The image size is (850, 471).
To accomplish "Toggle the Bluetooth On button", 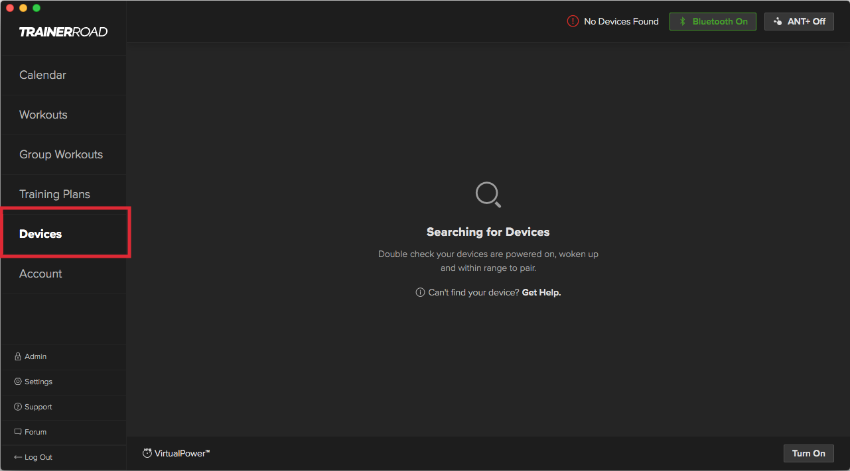I will 713,21.
